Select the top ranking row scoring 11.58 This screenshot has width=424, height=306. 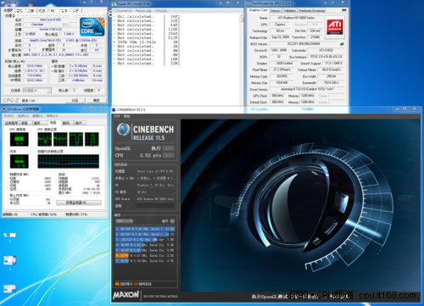pyautogui.click(x=145, y=229)
